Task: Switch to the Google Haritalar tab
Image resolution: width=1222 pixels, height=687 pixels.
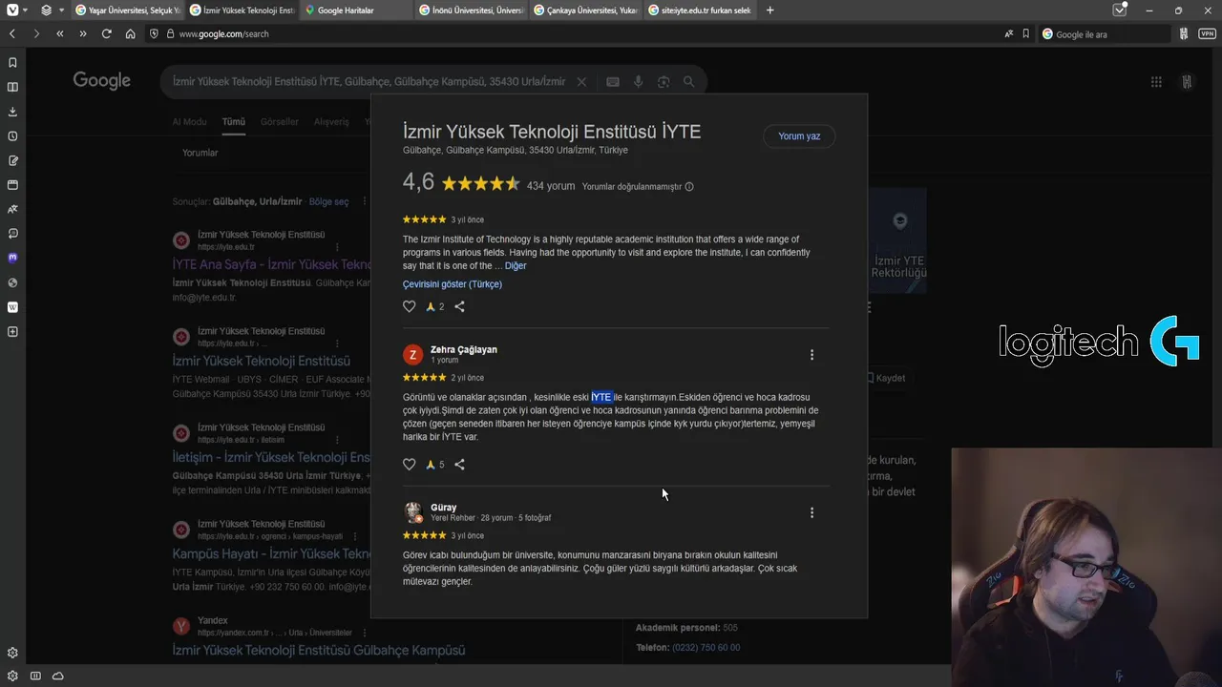Action: click(356, 10)
